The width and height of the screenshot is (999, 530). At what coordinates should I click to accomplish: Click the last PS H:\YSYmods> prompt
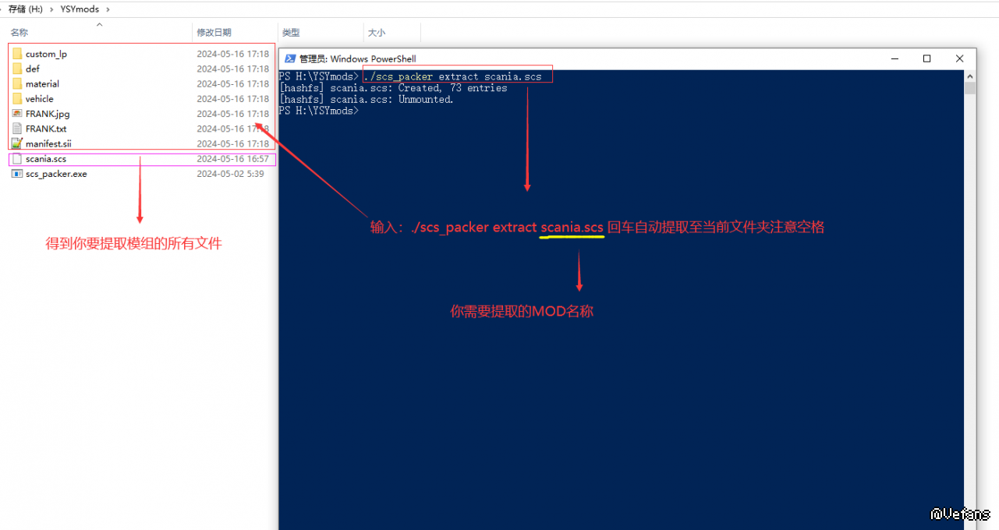point(319,111)
